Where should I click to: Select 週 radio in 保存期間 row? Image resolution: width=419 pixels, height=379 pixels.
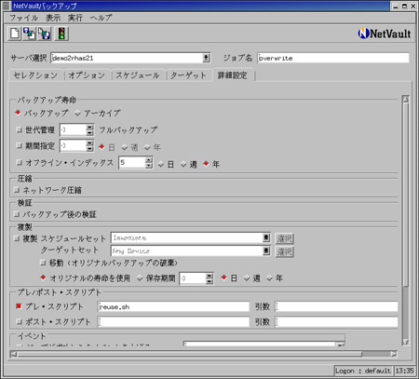click(x=247, y=278)
